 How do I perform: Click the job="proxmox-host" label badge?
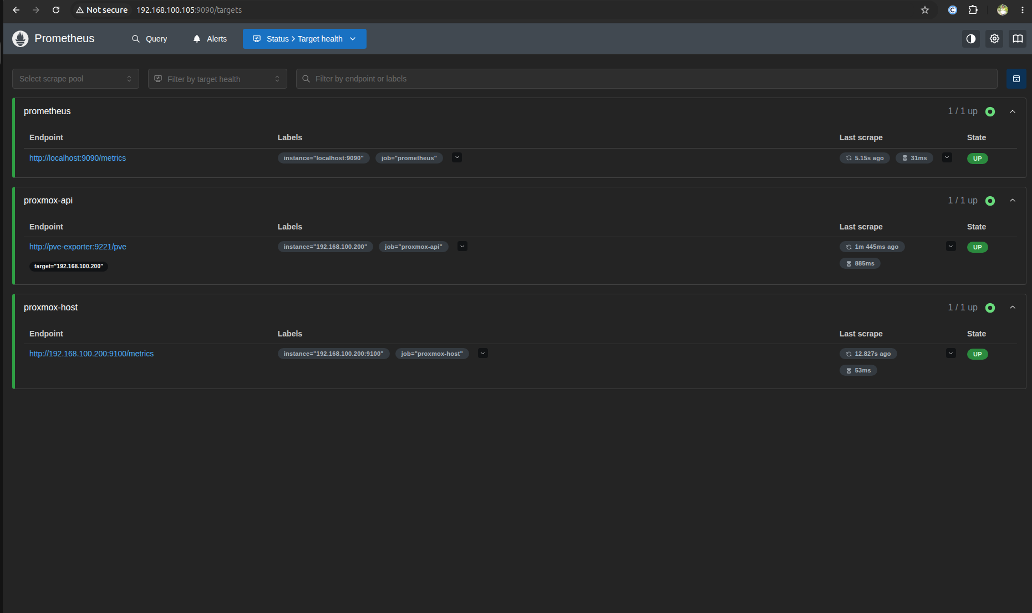tap(432, 354)
